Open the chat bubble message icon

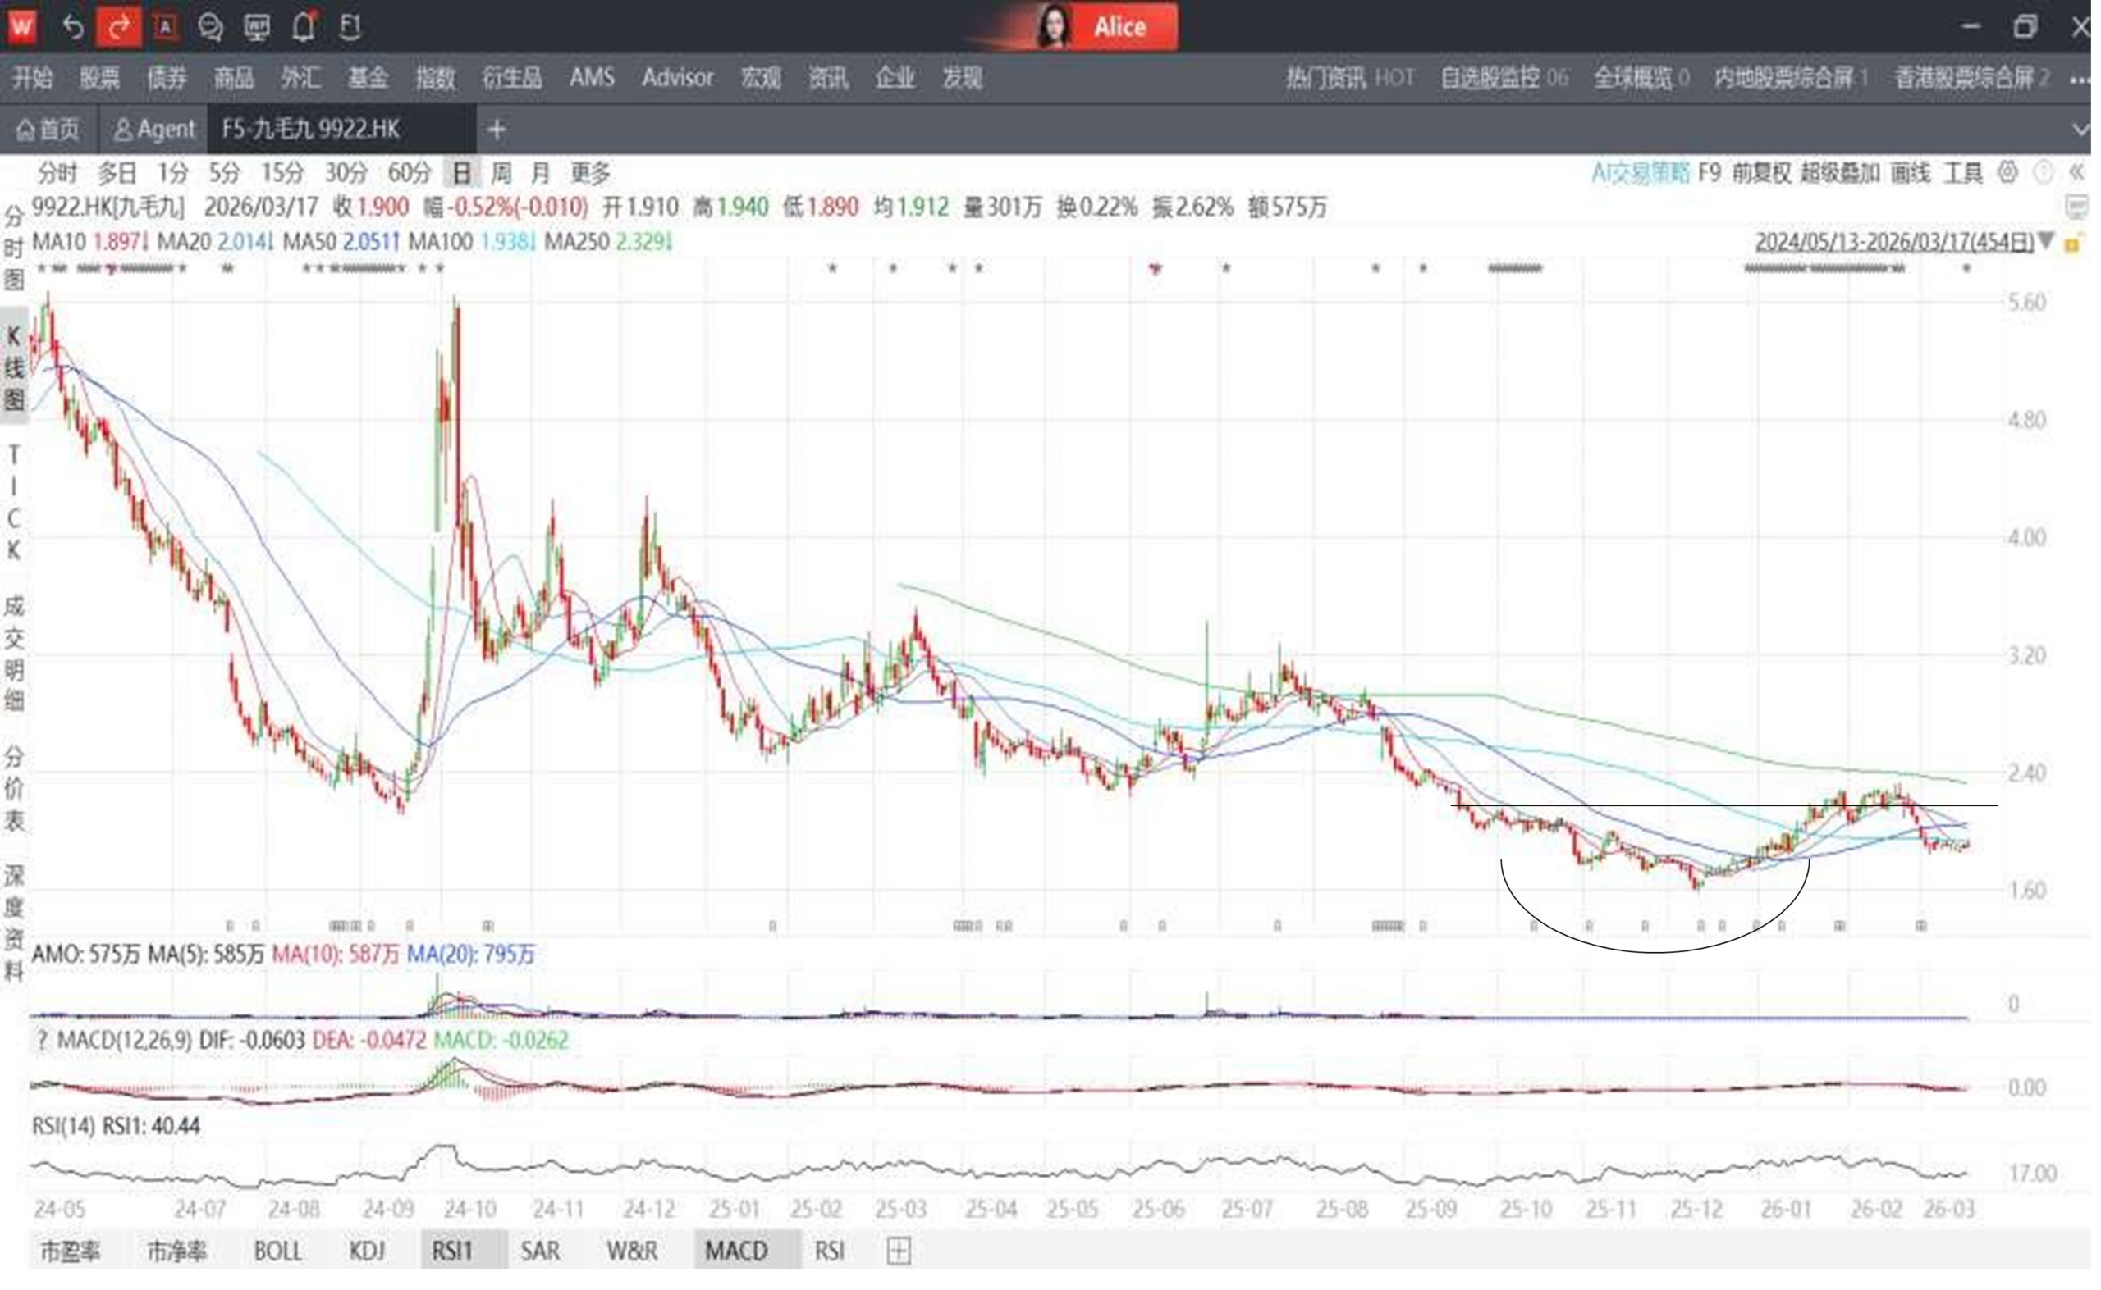(x=210, y=27)
